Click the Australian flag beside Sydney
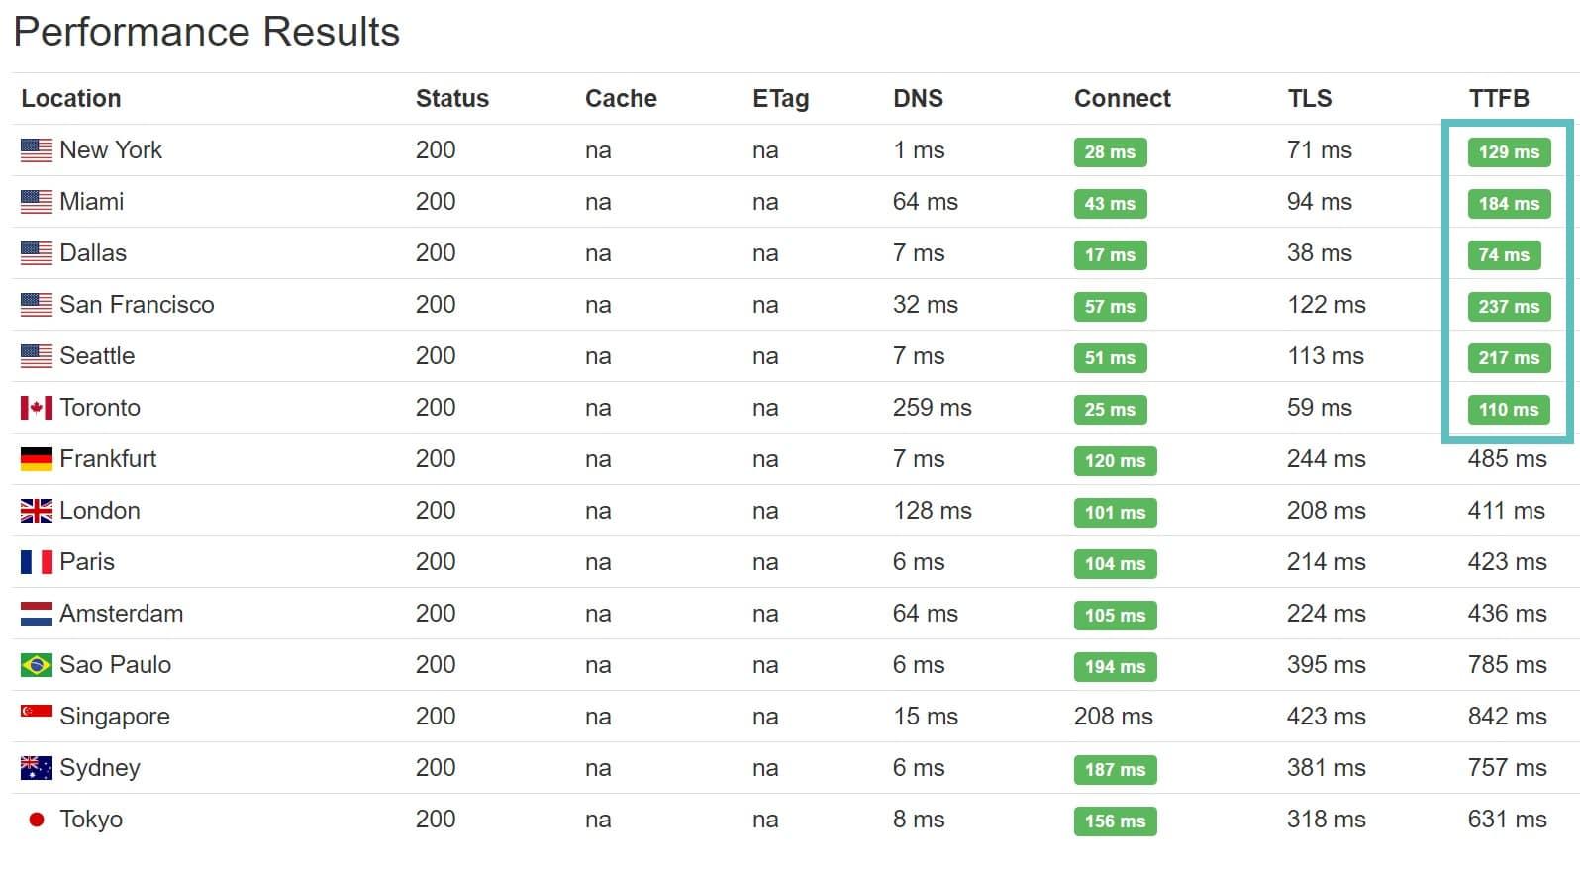1580x869 pixels. 37,768
